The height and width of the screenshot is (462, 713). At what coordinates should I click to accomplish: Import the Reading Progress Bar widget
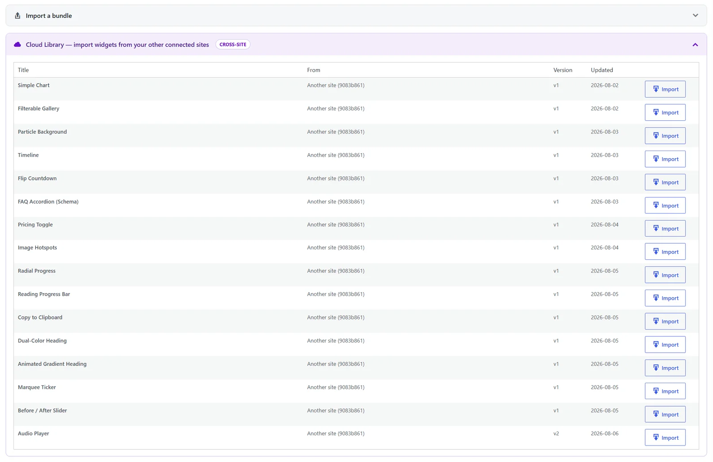pos(665,298)
